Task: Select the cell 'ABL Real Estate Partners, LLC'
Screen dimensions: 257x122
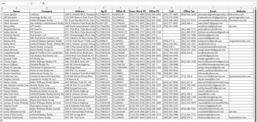Action: coord(47,38)
